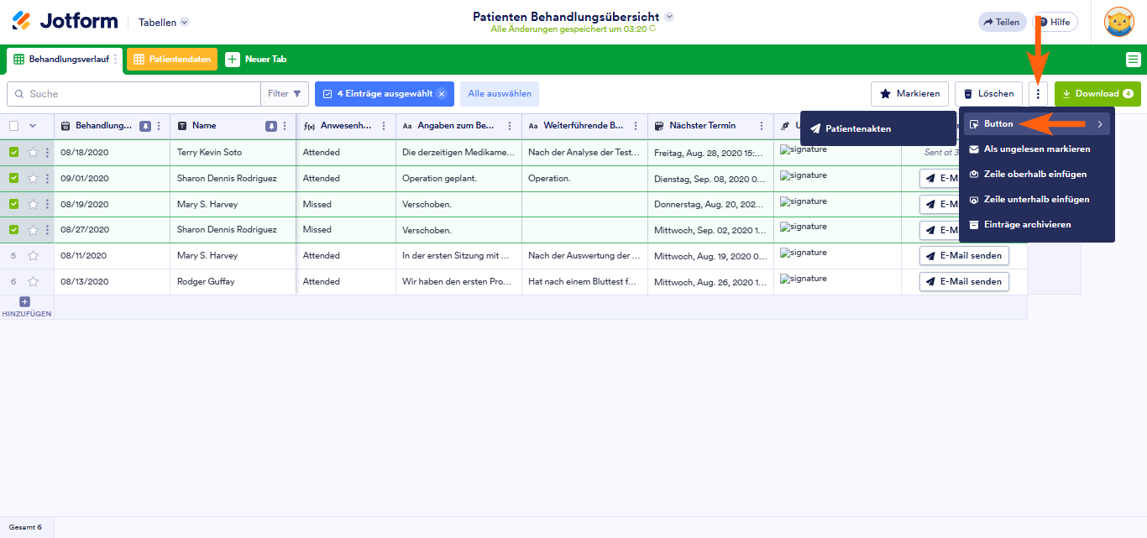Image resolution: width=1147 pixels, height=538 pixels.
Task: Click the bell icon on the Behandlung column
Action: (x=144, y=125)
